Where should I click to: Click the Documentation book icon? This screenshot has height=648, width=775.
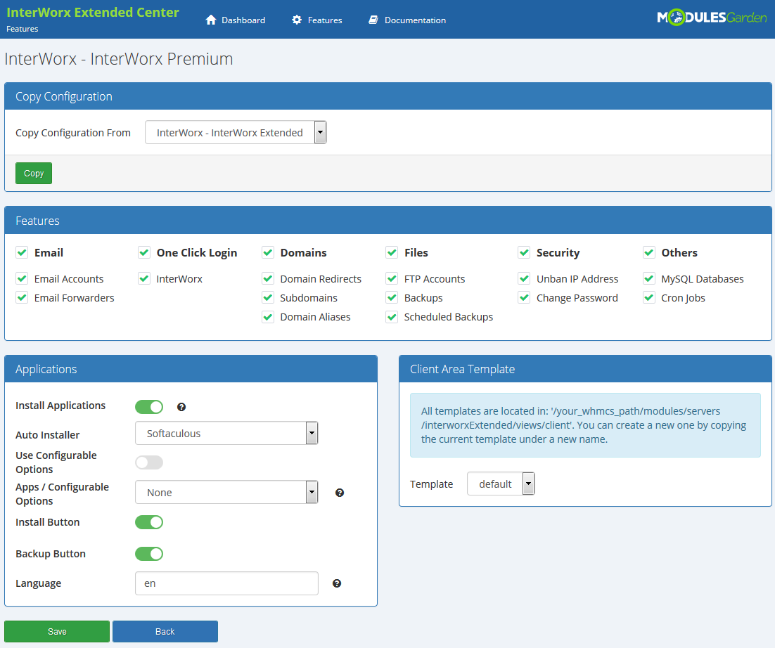pos(373,20)
